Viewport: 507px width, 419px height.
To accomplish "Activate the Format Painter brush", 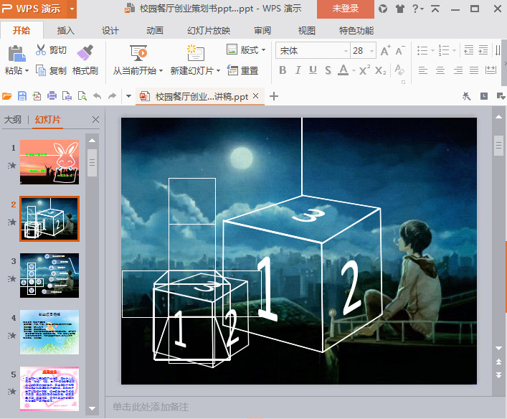I will pos(85,52).
